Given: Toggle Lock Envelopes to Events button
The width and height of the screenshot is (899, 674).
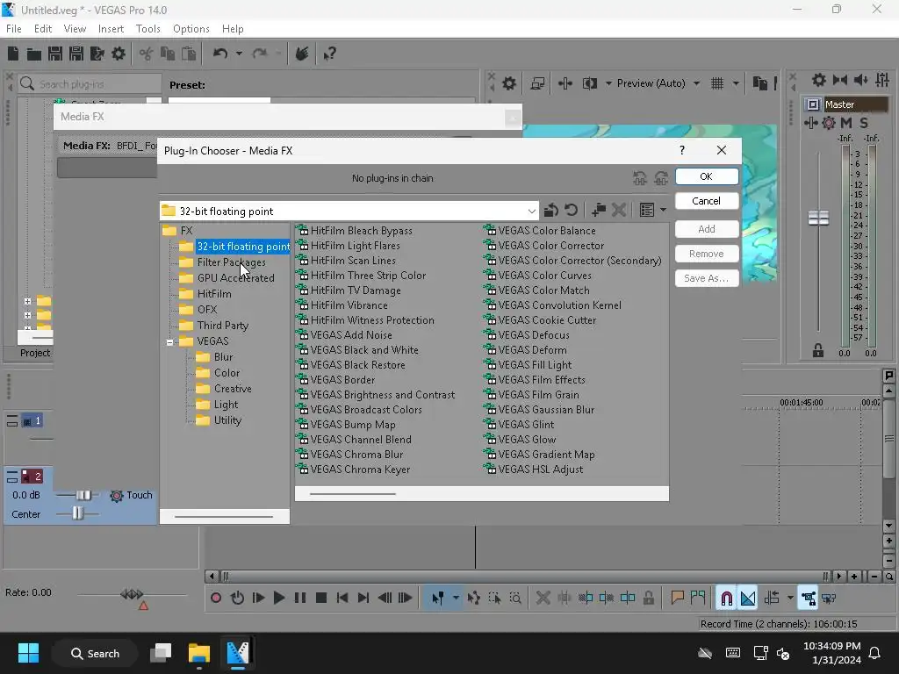Looking at the screenshot, I should (x=809, y=598).
